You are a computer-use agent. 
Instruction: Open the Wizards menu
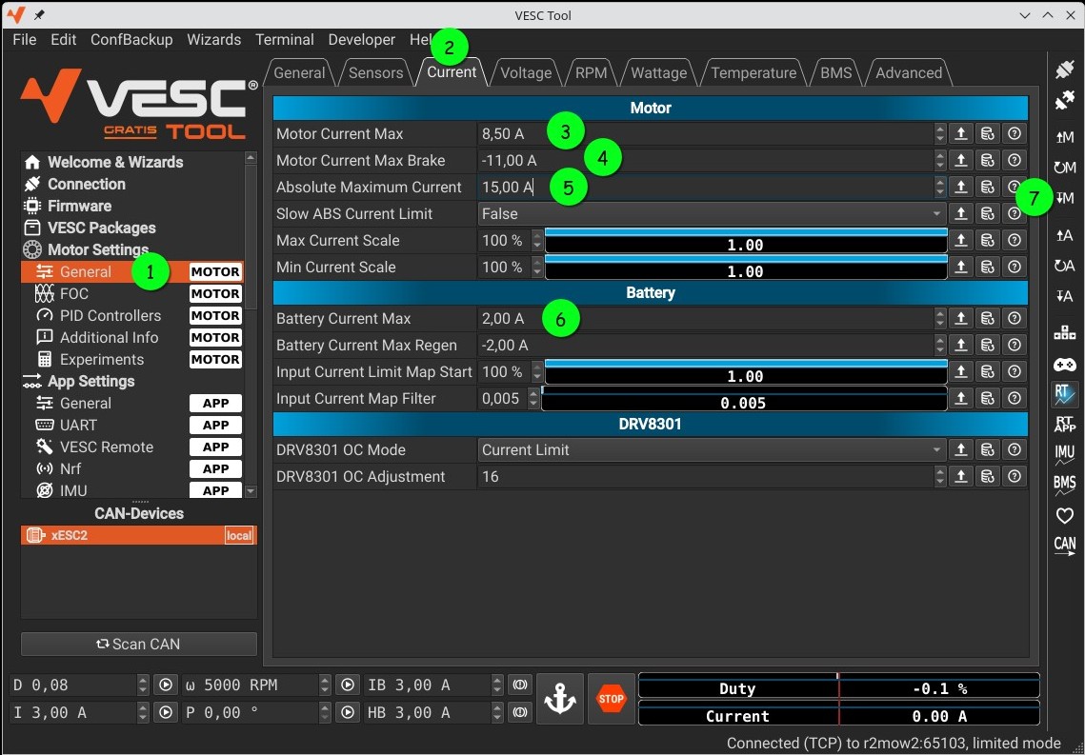click(213, 40)
